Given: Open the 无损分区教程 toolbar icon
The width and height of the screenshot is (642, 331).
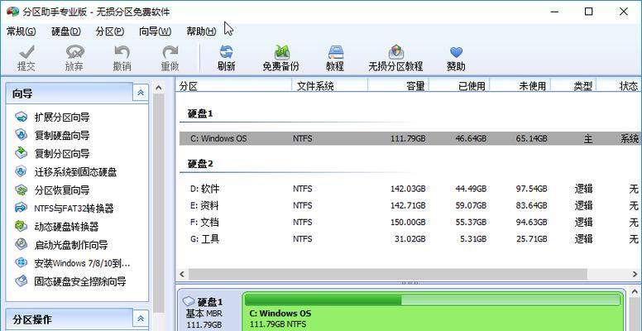Looking at the screenshot, I should coord(395,52).
